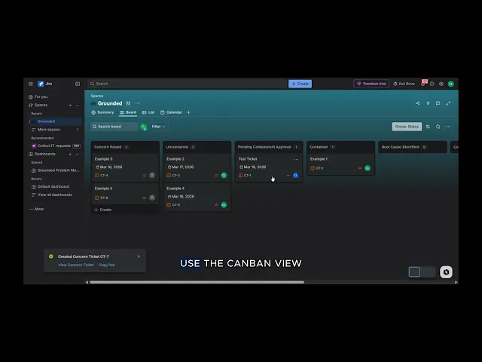
Task: Open the notifications bell
Action: pos(423,84)
